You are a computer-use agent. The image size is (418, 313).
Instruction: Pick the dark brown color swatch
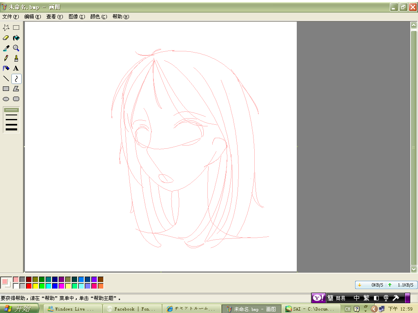tap(100, 279)
